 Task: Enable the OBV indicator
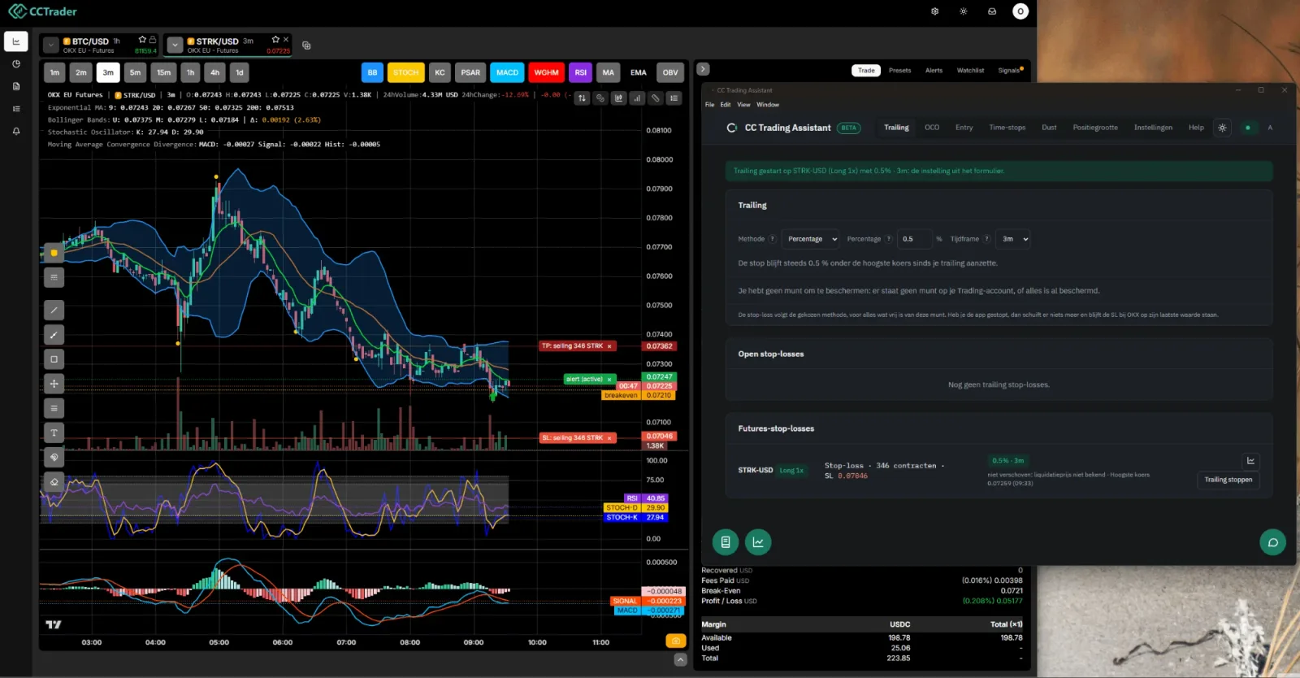(670, 72)
